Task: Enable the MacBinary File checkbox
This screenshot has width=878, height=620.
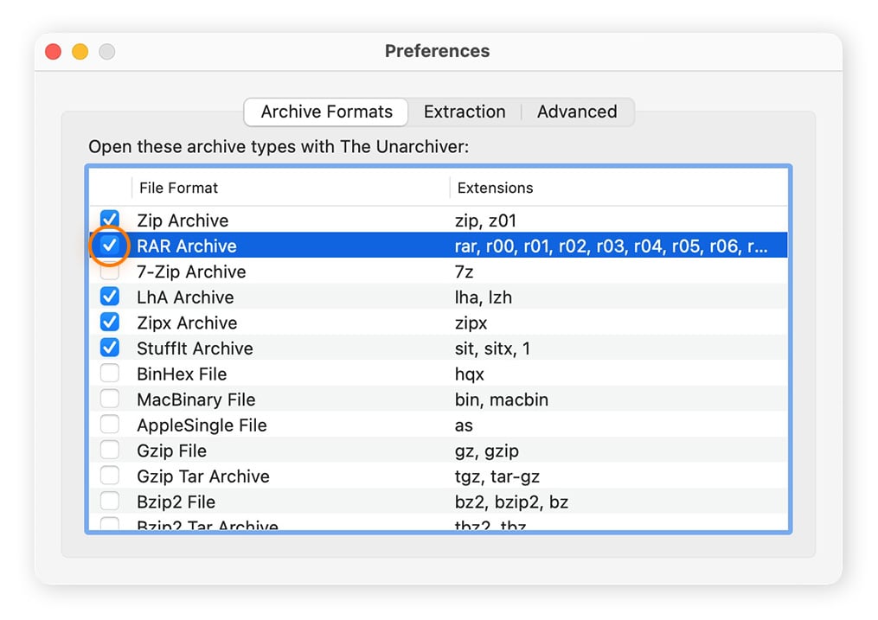Action: [110, 399]
